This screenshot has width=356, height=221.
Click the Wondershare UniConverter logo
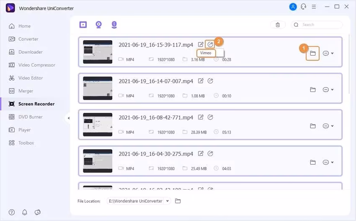click(10, 8)
